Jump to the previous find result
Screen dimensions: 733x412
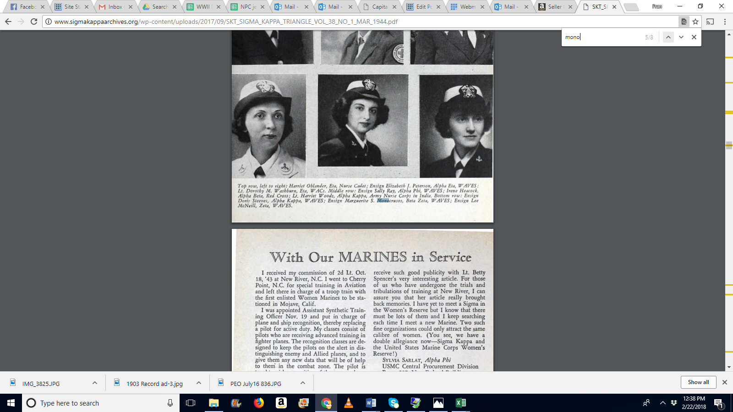point(668,37)
